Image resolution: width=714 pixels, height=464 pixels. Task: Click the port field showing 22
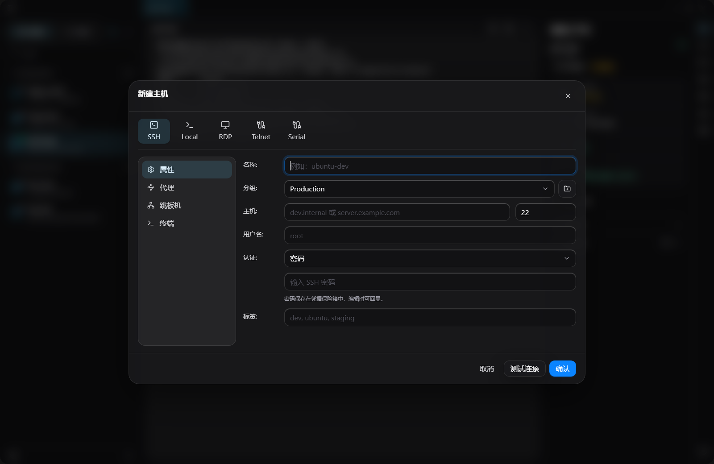[545, 212]
